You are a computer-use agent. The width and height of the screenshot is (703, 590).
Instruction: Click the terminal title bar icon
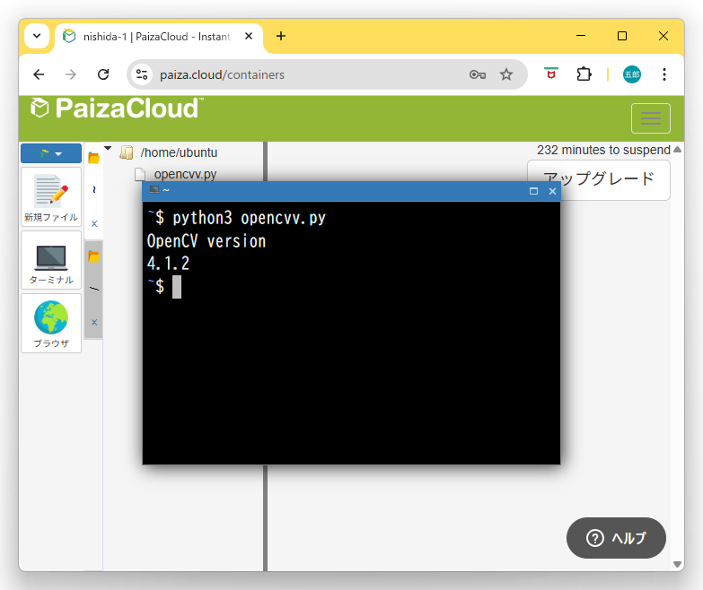coord(154,190)
